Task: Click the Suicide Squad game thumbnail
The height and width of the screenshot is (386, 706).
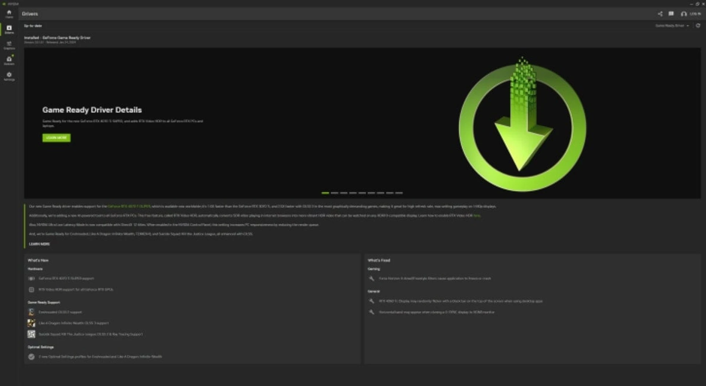Action: (31, 334)
